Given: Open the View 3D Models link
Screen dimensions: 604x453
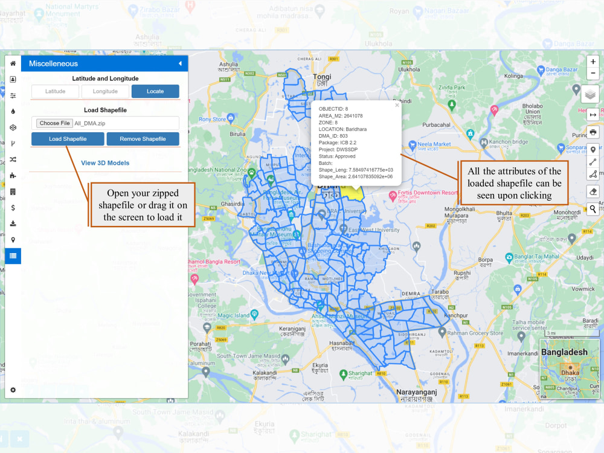Looking at the screenshot, I should pos(105,163).
